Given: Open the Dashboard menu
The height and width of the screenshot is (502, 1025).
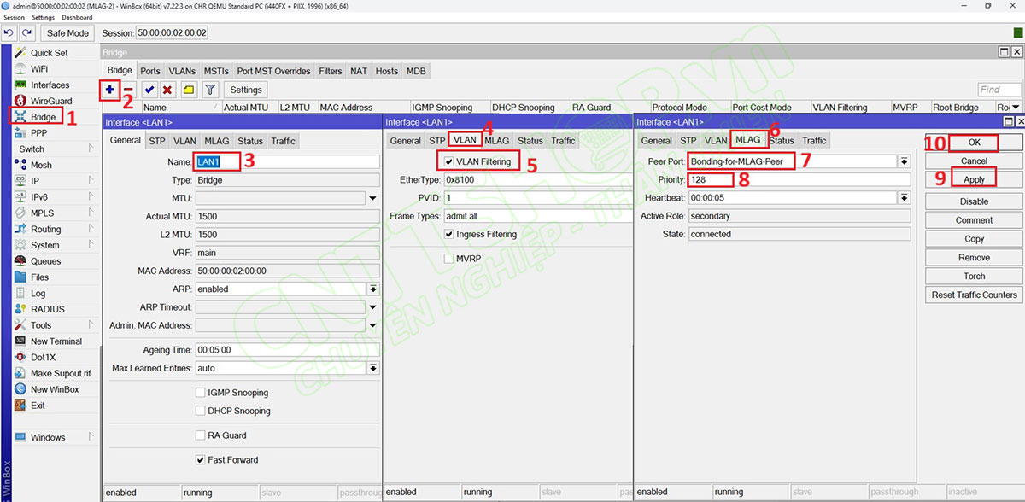Looking at the screenshot, I should 77,17.
